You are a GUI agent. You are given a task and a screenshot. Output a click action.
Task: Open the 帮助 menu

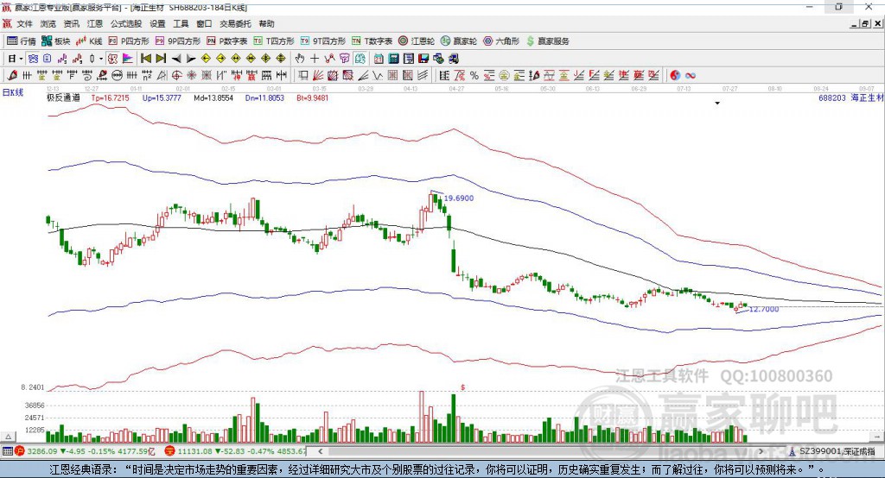click(x=266, y=23)
